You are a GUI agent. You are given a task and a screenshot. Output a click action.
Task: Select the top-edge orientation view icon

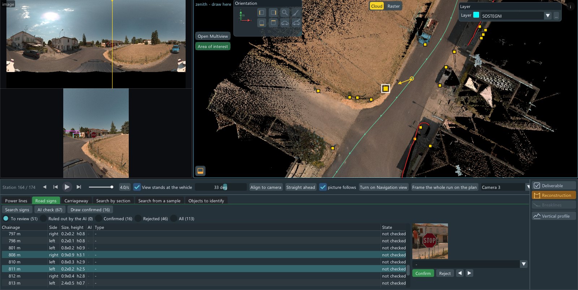pyautogui.click(x=273, y=23)
